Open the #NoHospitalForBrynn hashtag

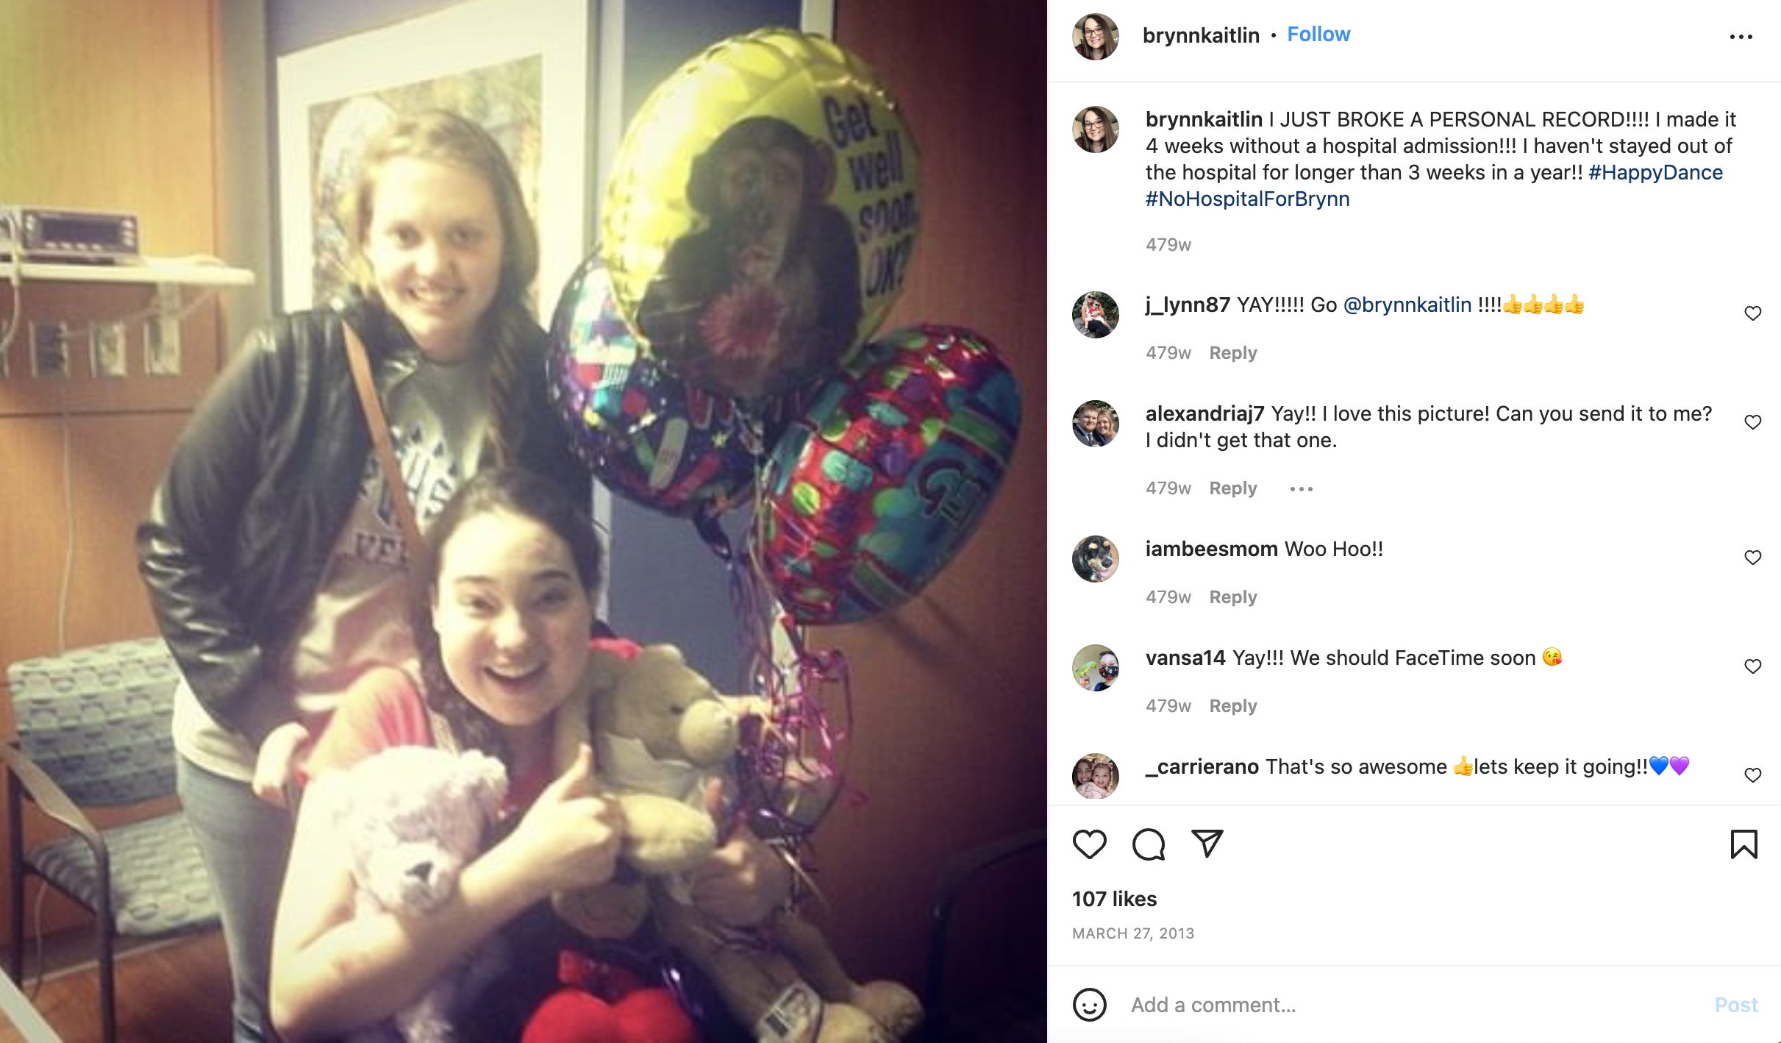(1247, 199)
